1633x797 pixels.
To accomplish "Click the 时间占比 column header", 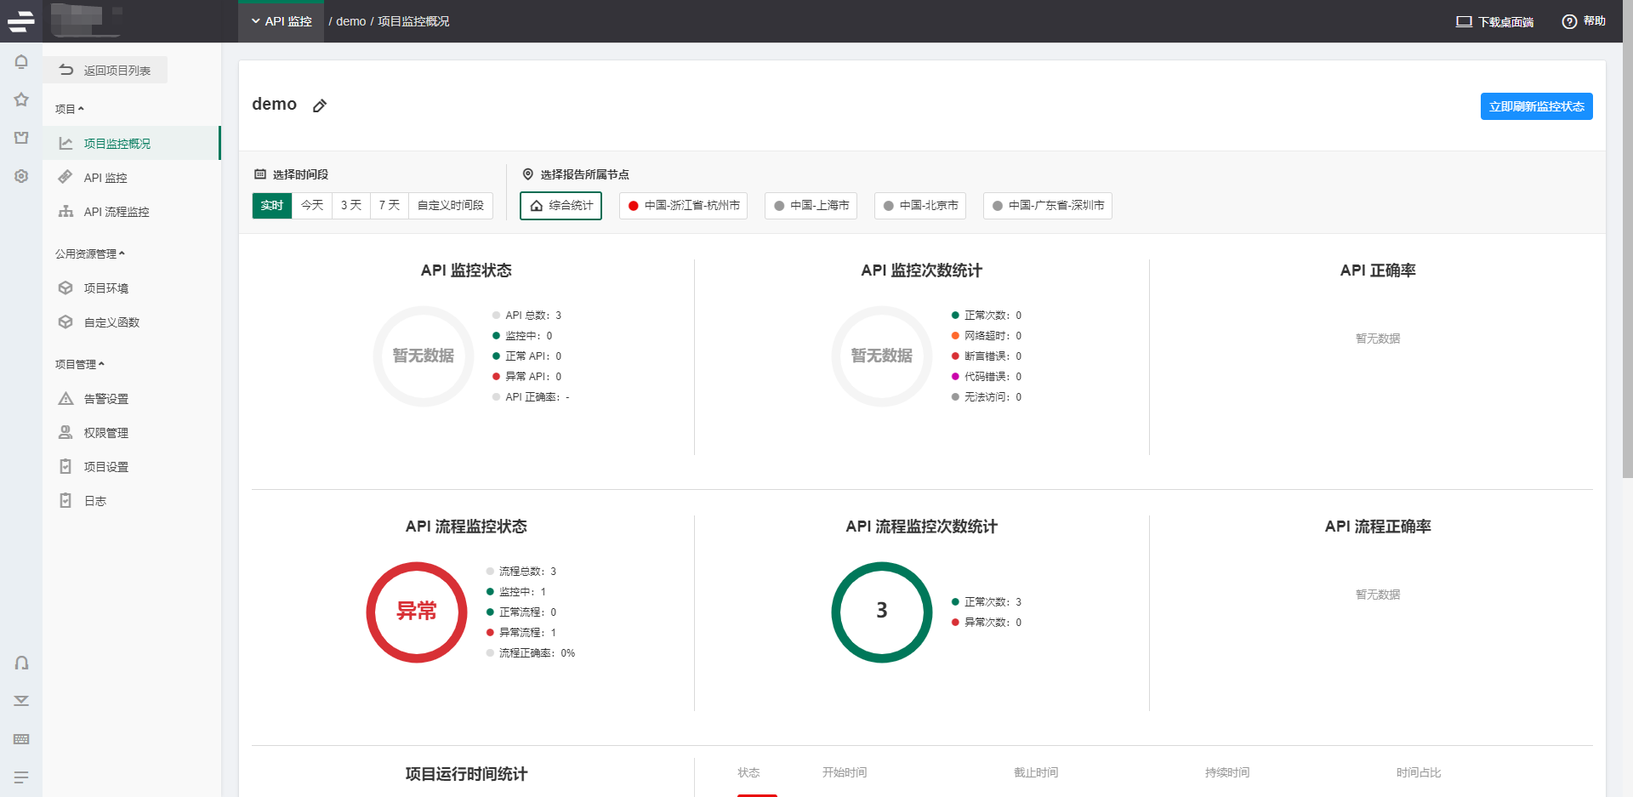I will 1419,772.
